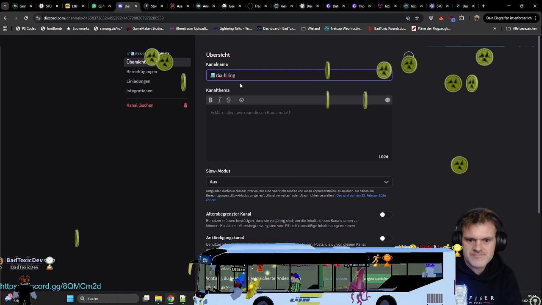Screen dimensions: 542x305
Task: Toggle italic formatting in Kanalthema editor
Action: point(219,100)
